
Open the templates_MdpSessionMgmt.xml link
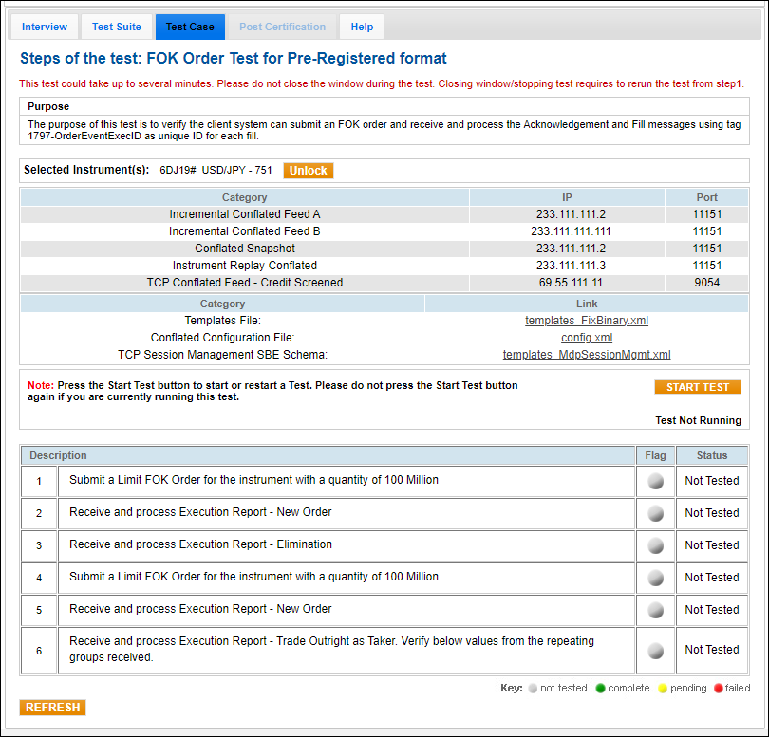pyautogui.click(x=586, y=355)
